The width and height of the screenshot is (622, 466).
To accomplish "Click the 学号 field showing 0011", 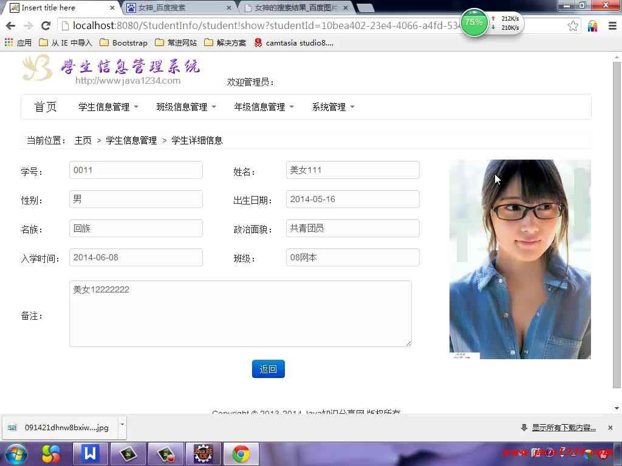I will (136, 170).
